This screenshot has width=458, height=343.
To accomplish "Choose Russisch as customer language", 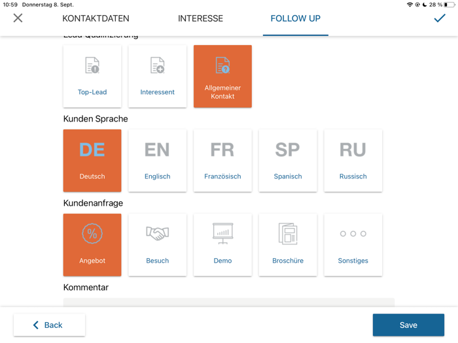I will click(x=353, y=161).
